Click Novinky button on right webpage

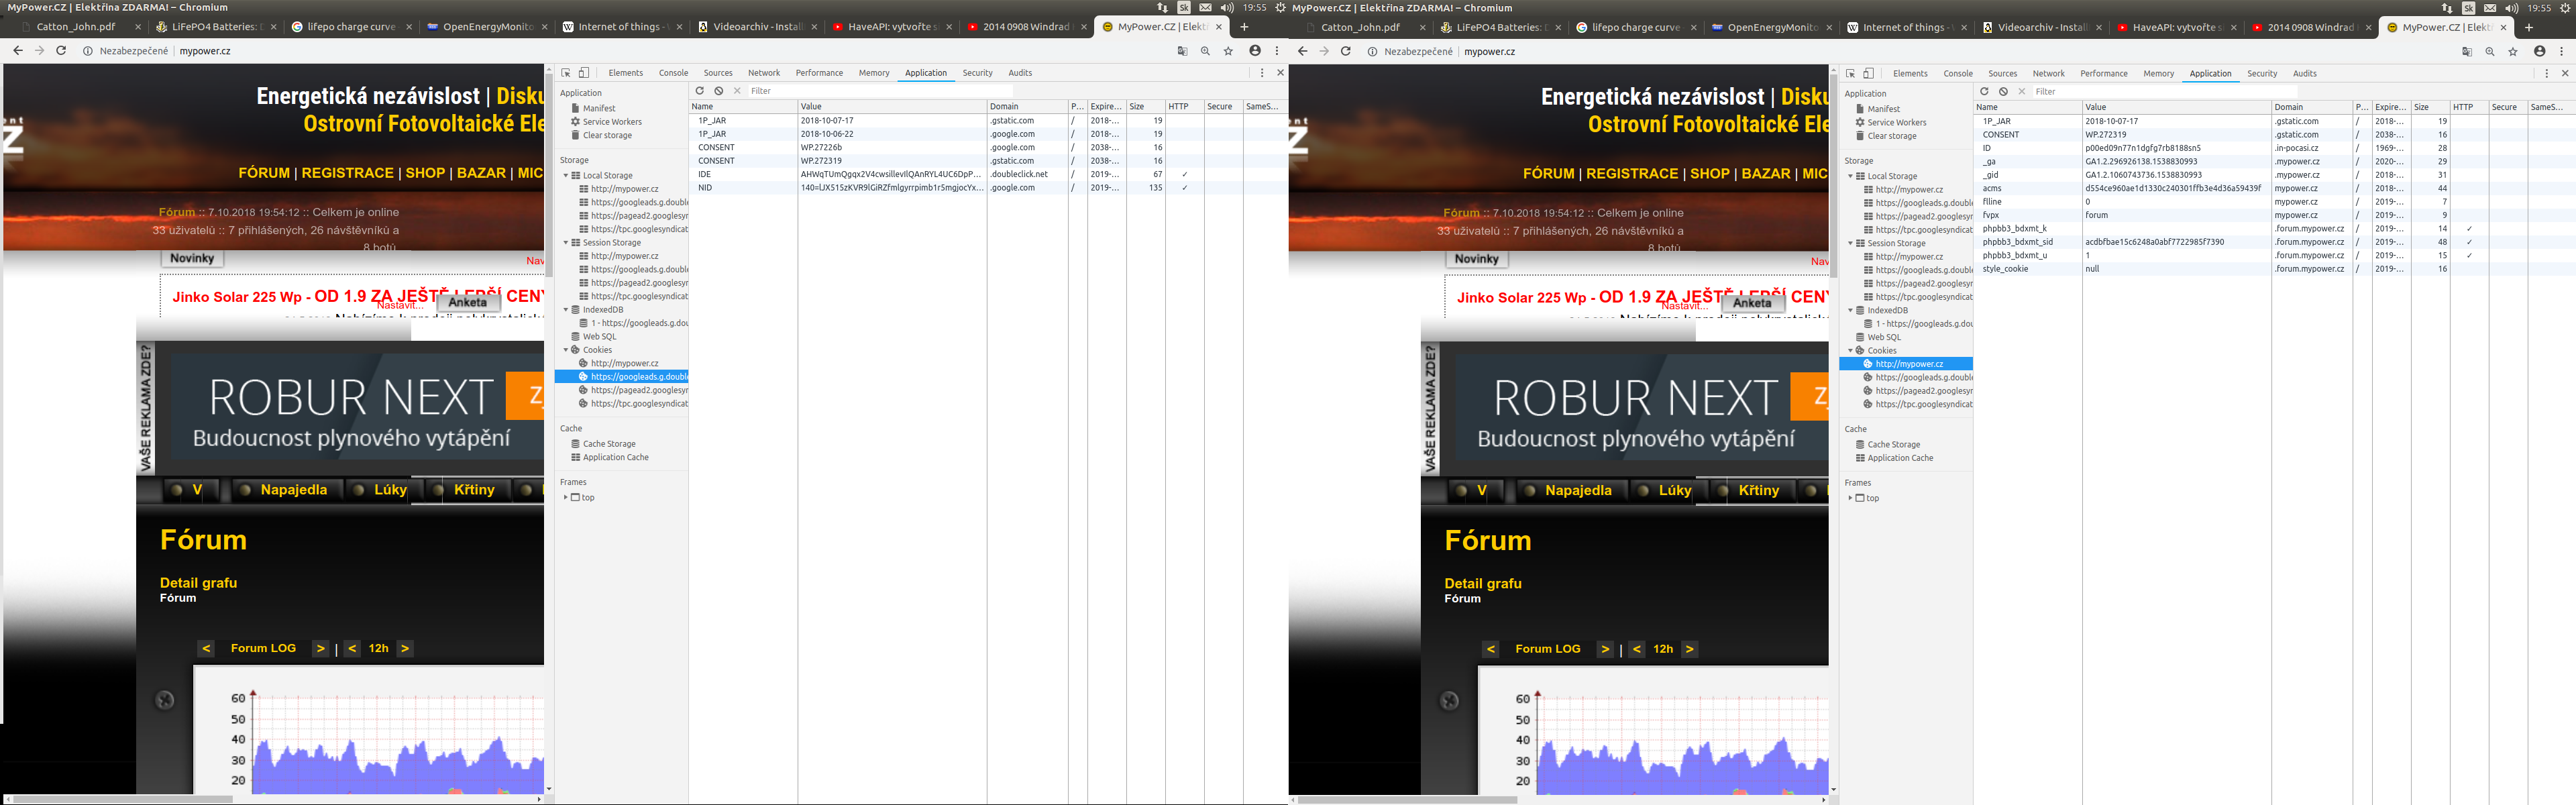pyautogui.click(x=1476, y=259)
